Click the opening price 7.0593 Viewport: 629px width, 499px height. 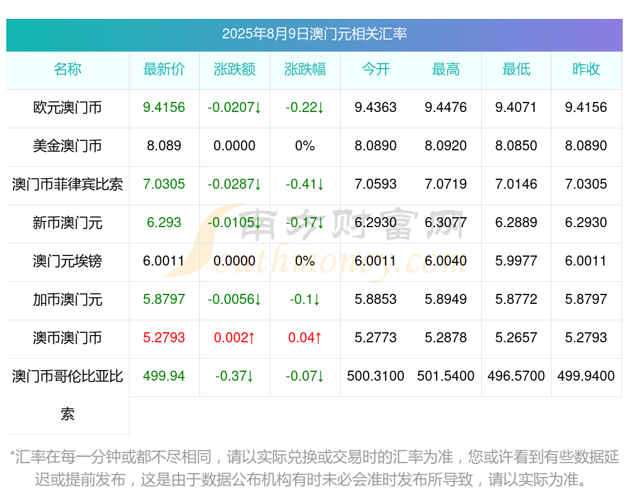(x=376, y=184)
